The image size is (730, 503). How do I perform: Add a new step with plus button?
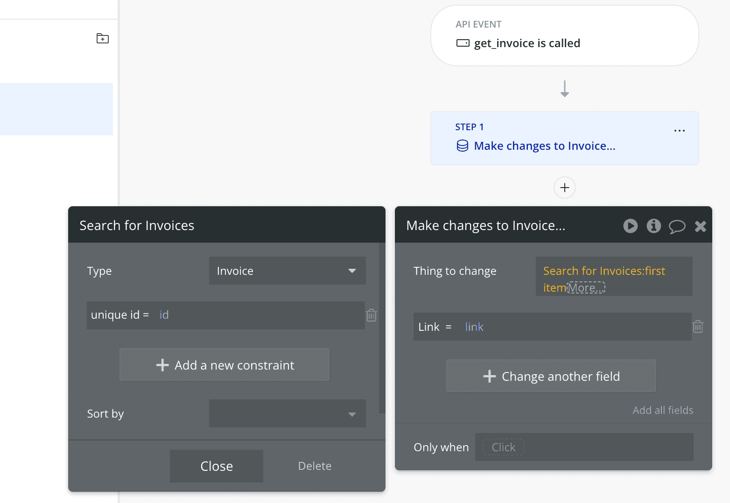point(564,188)
